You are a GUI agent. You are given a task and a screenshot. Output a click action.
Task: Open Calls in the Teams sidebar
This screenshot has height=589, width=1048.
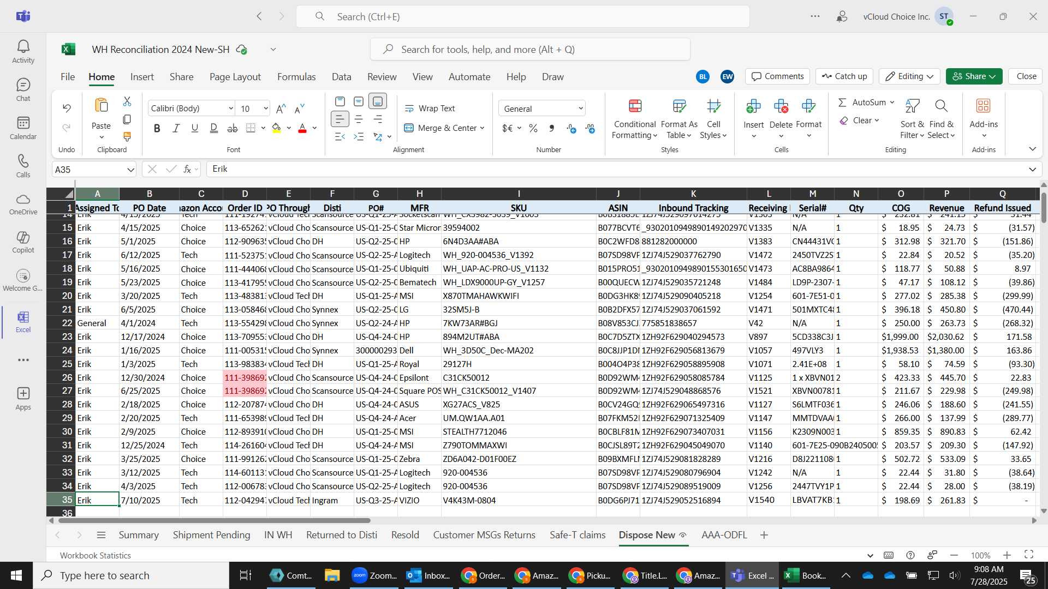click(23, 166)
